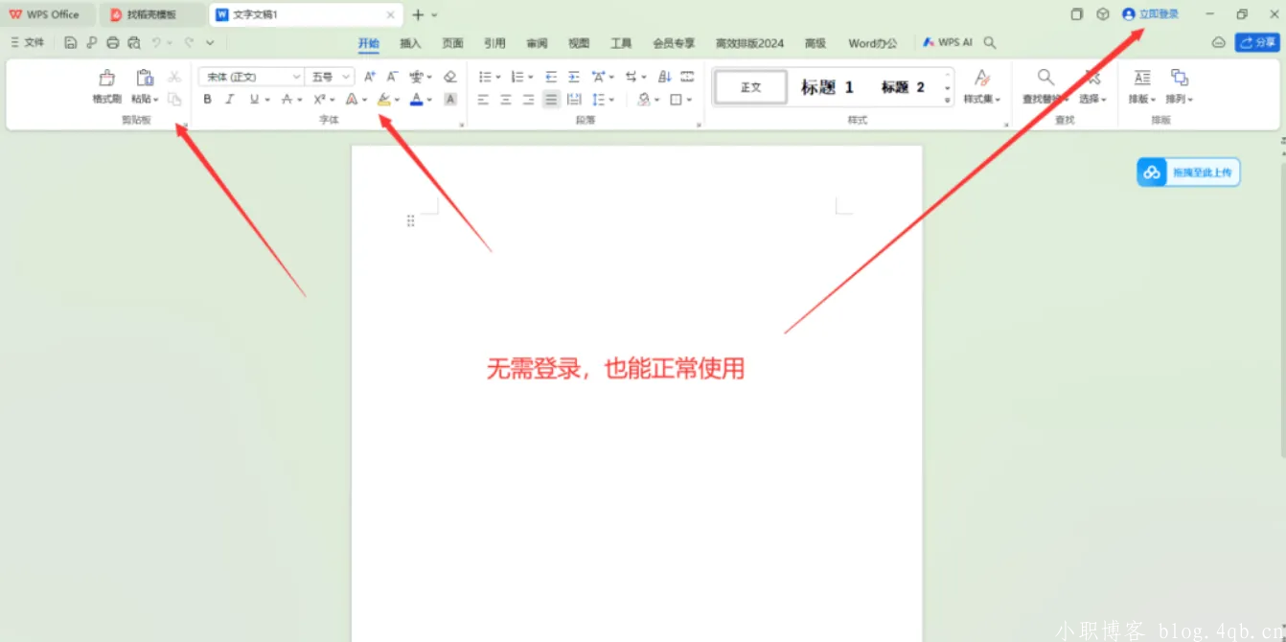Image resolution: width=1286 pixels, height=642 pixels.
Task: Select the center align paragraph icon
Action: [x=506, y=99]
